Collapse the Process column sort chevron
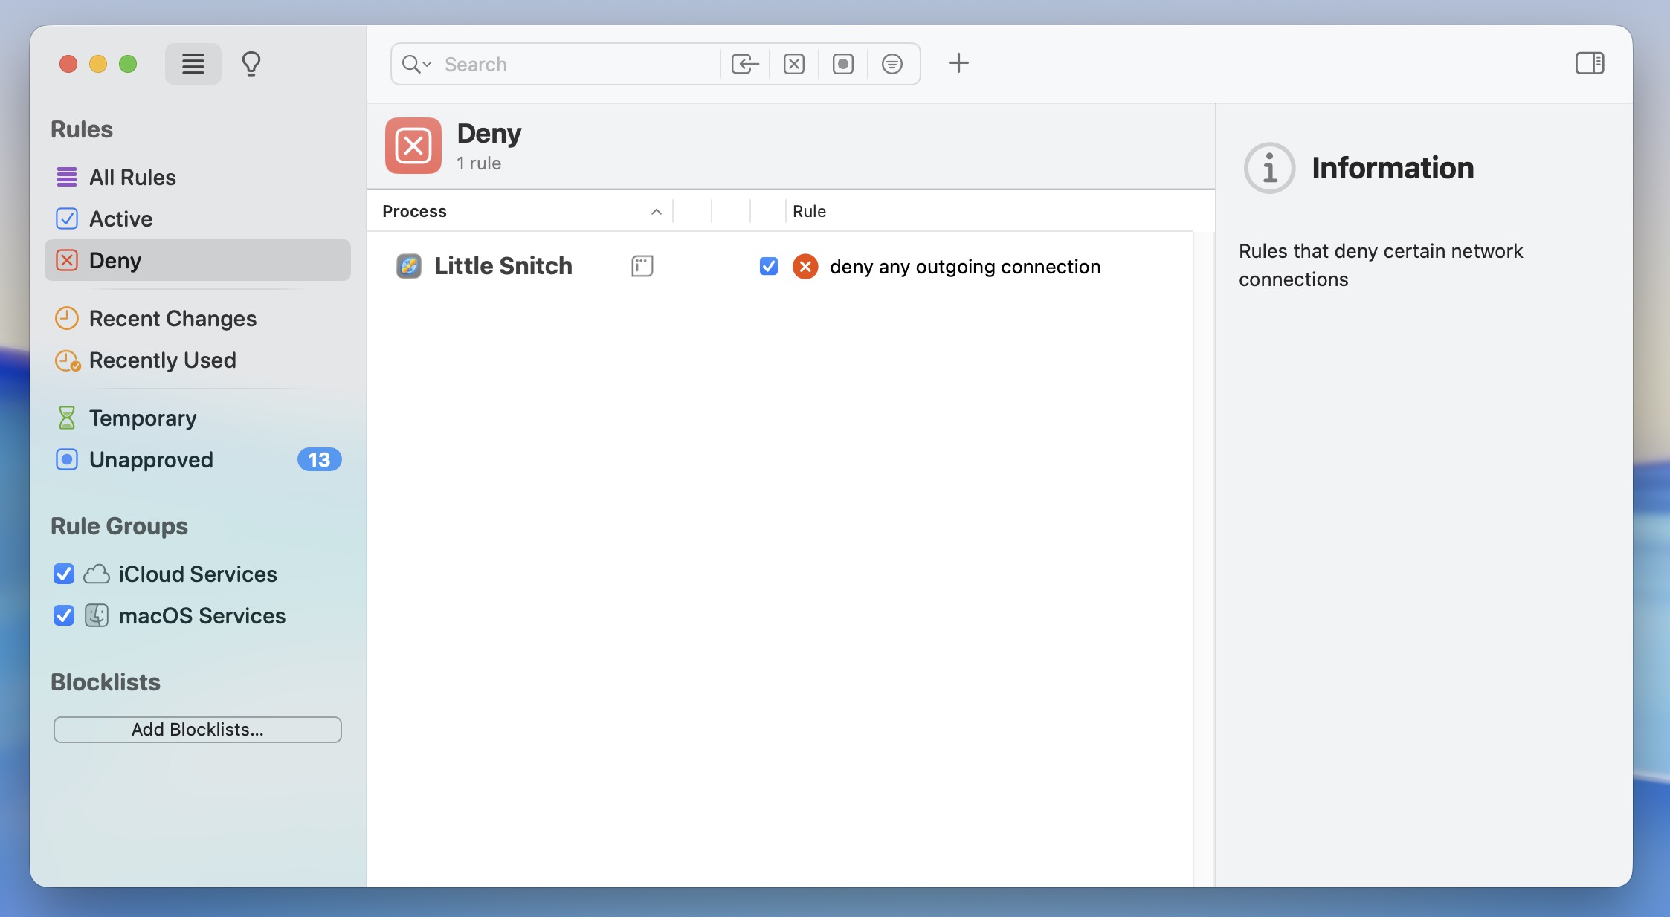The image size is (1670, 917). (655, 212)
